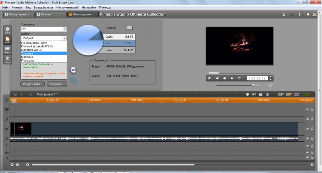The width and height of the screenshot is (322, 173).
Task: Choose Nintendo Wii SD preset
Action: coord(43,50)
